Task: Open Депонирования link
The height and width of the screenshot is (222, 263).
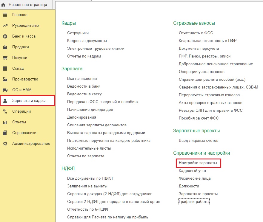Action: [x=81, y=117]
